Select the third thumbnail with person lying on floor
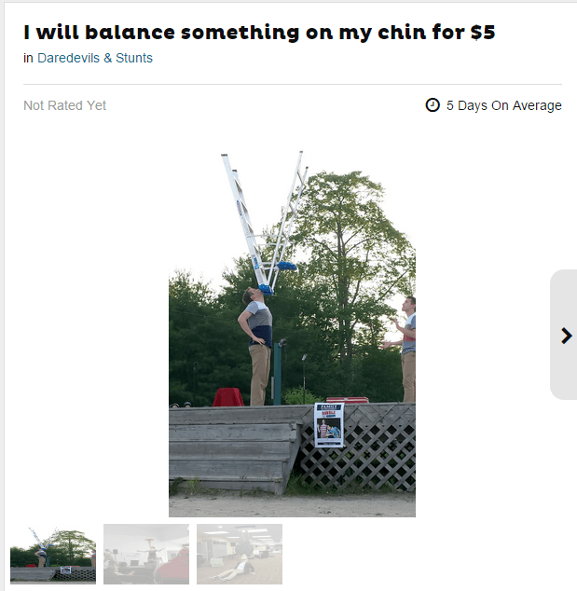The image size is (577, 591). 240,554
